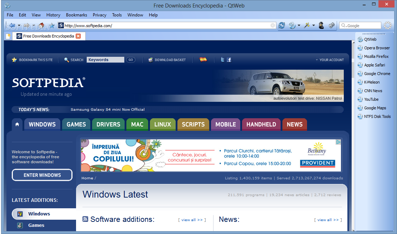Open the Edit menu
This screenshot has width=397, height=234.
tap(22, 15)
